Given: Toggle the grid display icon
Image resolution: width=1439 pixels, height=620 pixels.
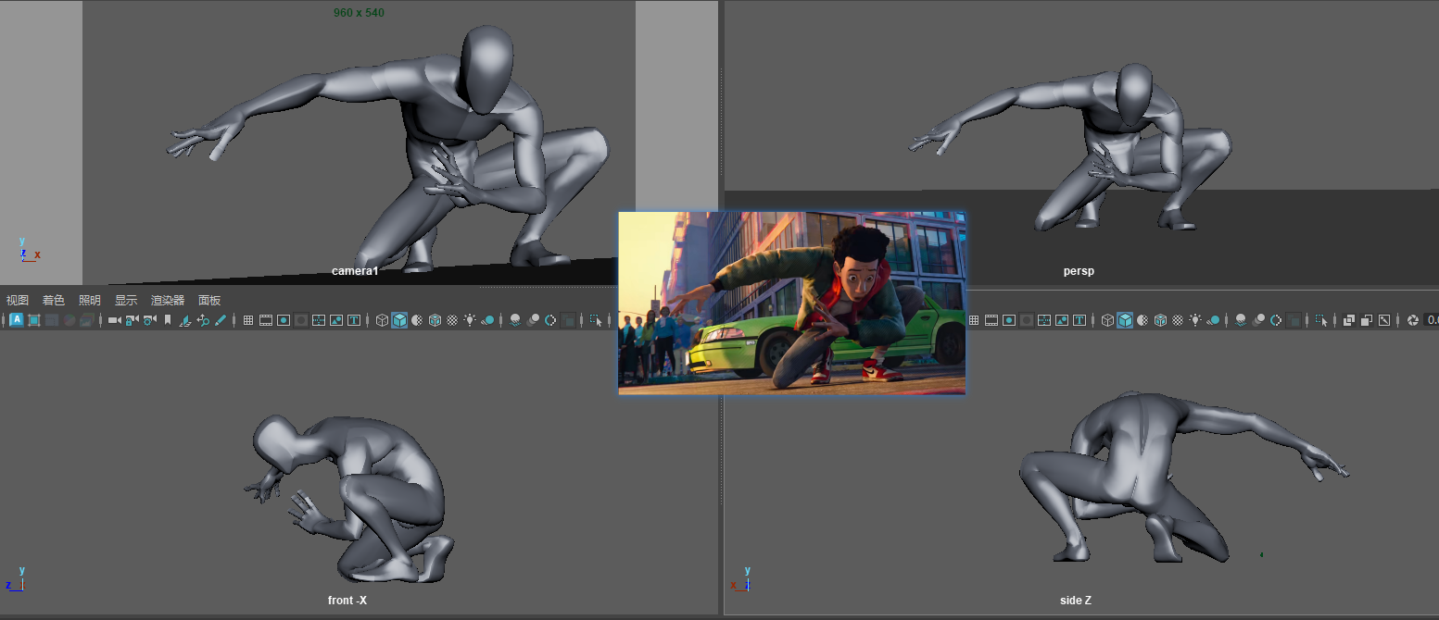Looking at the screenshot, I should 250,320.
